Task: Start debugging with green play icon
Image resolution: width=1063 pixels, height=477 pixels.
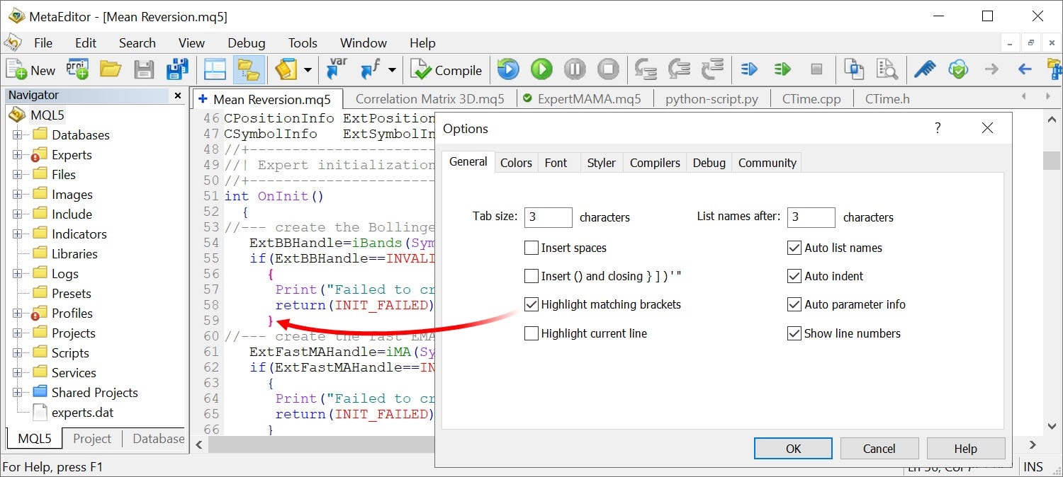Action: click(541, 69)
